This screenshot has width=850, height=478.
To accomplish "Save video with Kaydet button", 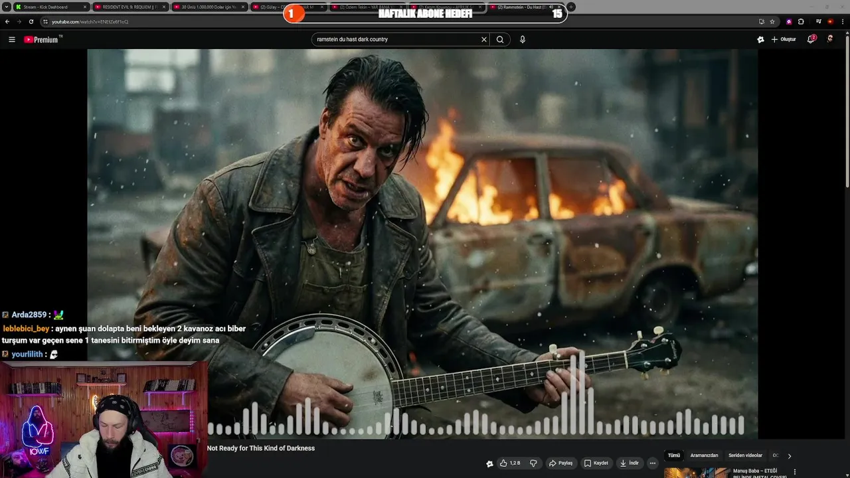I will [596, 463].
